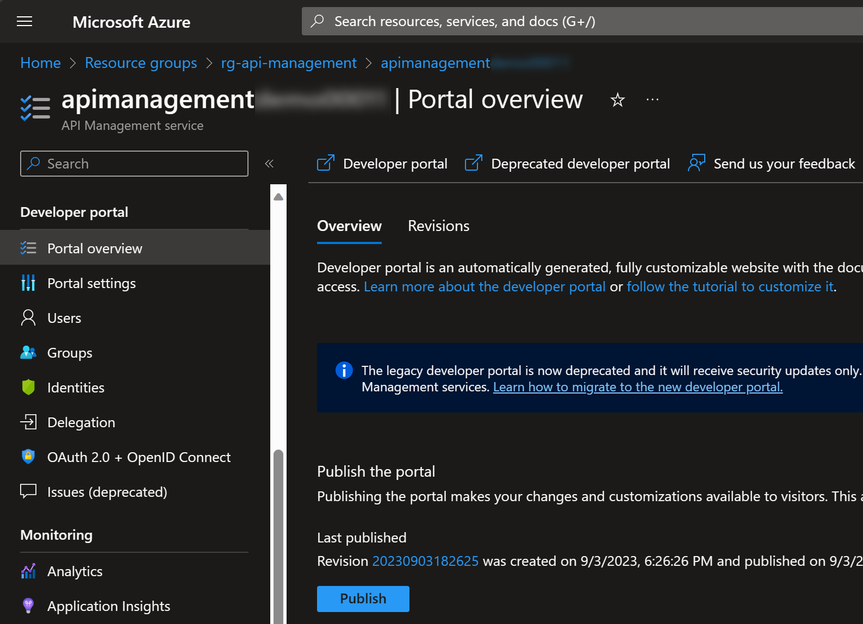The height and width of the screenshot is (624, 863).
Task: Click the Portal settings sliders icon
Action: (x=28, y=283)
